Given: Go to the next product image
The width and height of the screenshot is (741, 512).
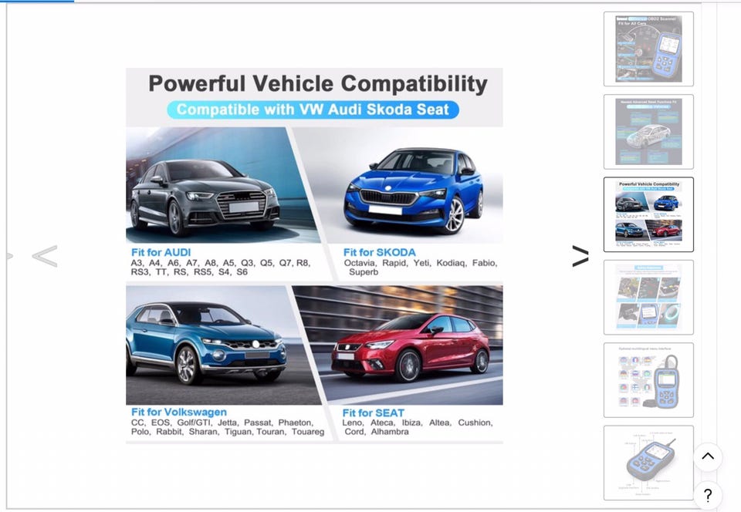Looking at the screenshot, I should (x=580, y=256).
